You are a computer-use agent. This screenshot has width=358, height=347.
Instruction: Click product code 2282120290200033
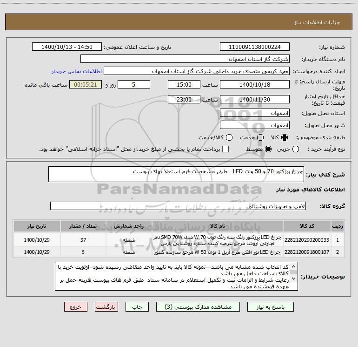click(307, 240)
